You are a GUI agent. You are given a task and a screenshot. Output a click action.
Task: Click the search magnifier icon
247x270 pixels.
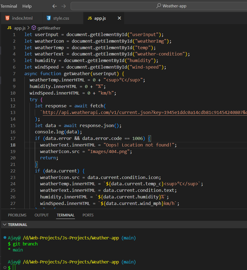pyautogui.click(x=159, y=6)
